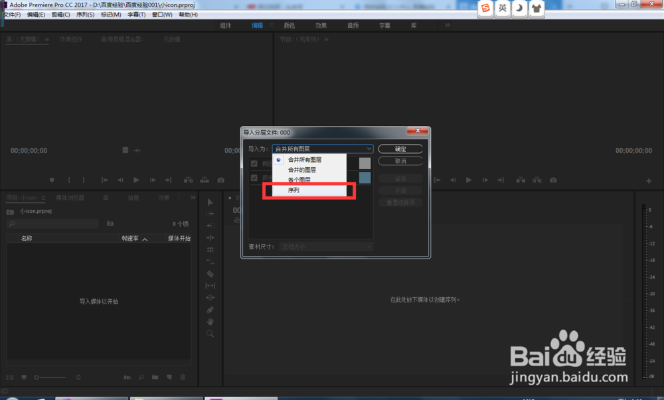This screenshot has height=400, width=664.
Task: Open the 项目 panel hamburger menu
Action: click(43, 198)
